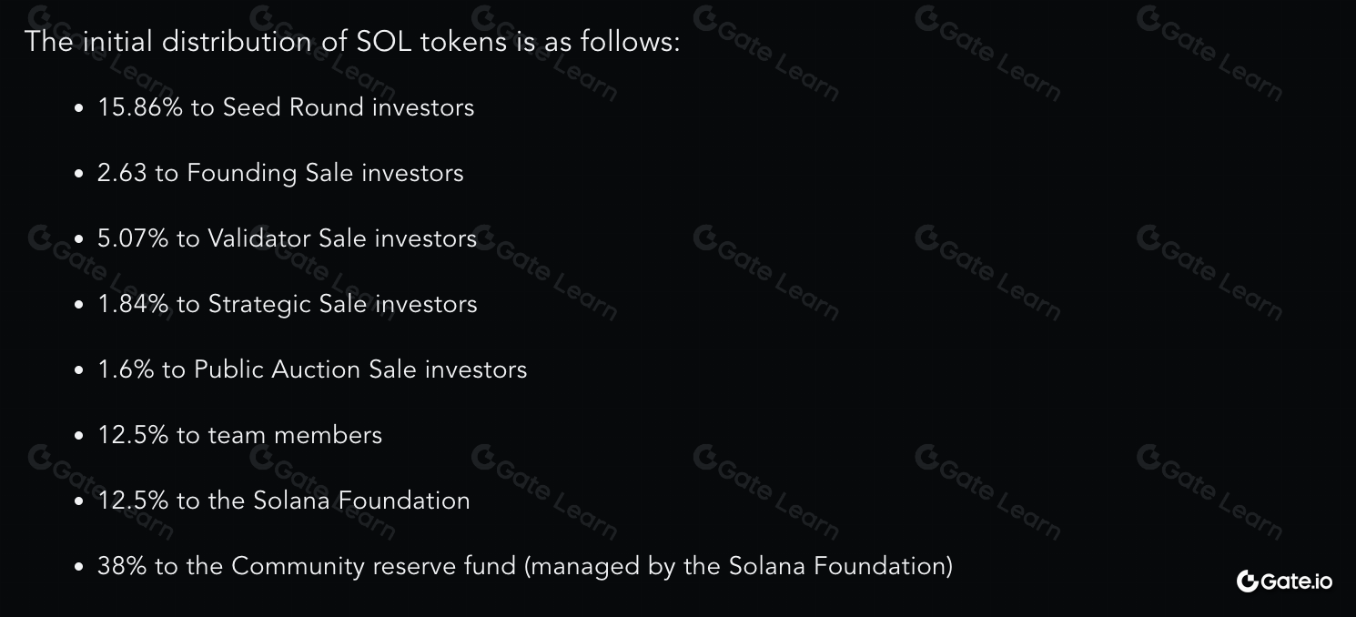Click the "12.5% to team members" line
This screenshot has height=617, width=1356.
(240, 435)
